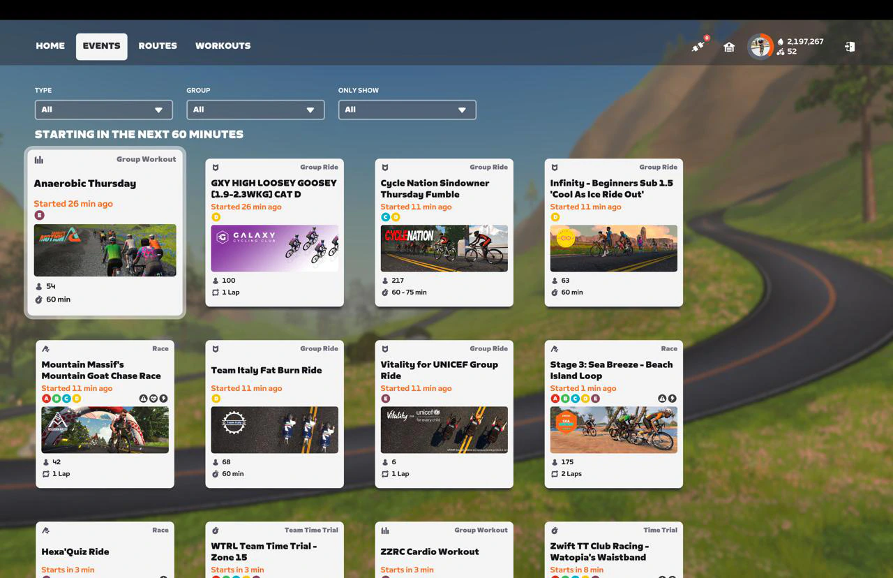Image resolution: width=893 pixels, height=578 pixels.
Task: Click the power meter lightning icon on Stage 3 race
Action: [672, 398]
